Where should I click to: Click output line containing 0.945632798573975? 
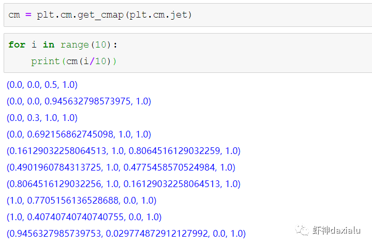click(x=79, y=101)
